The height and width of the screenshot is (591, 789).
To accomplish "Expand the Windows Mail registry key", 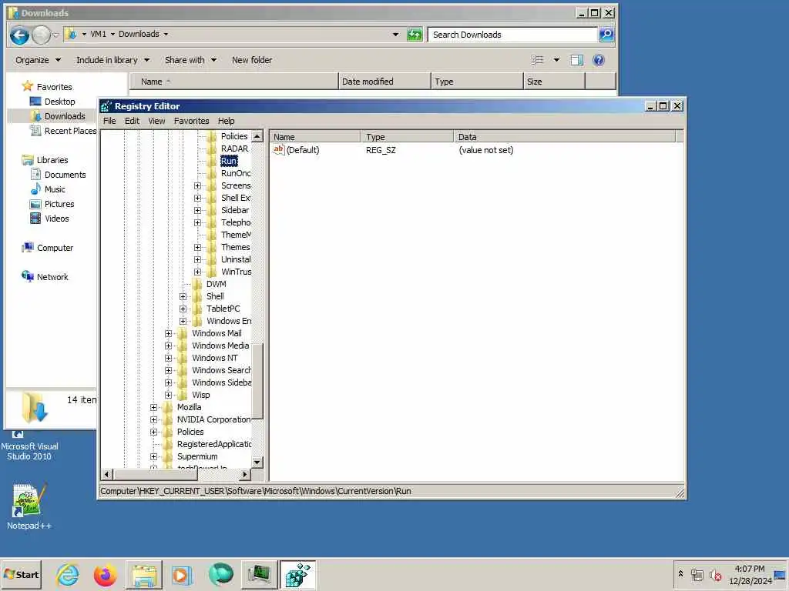I will (x=168, y=333).
